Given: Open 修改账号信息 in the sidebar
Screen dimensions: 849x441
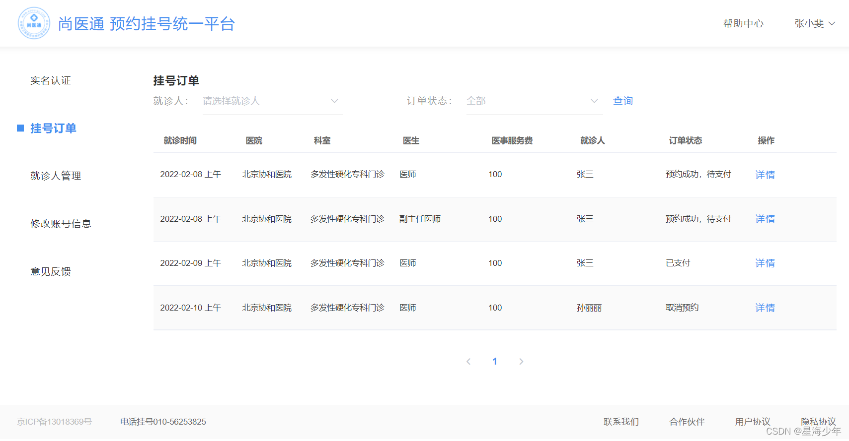Looking at the screenshot, I should pos(61,224).
